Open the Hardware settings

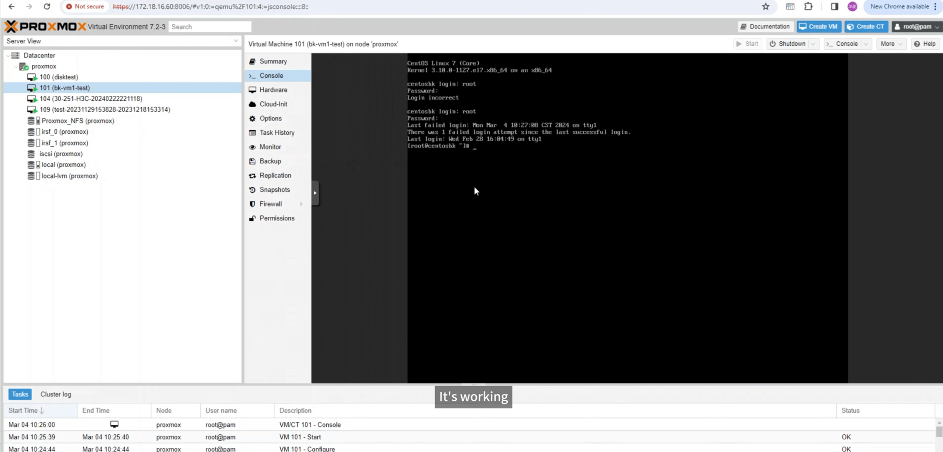(x=277, y=90)
